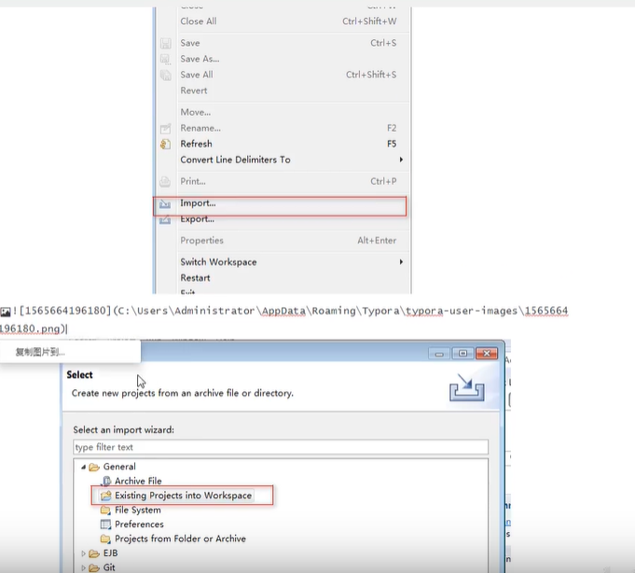635x573 pixels.
Task: Open the Switch Workspace submenu arrow
Action: [401, 262]
